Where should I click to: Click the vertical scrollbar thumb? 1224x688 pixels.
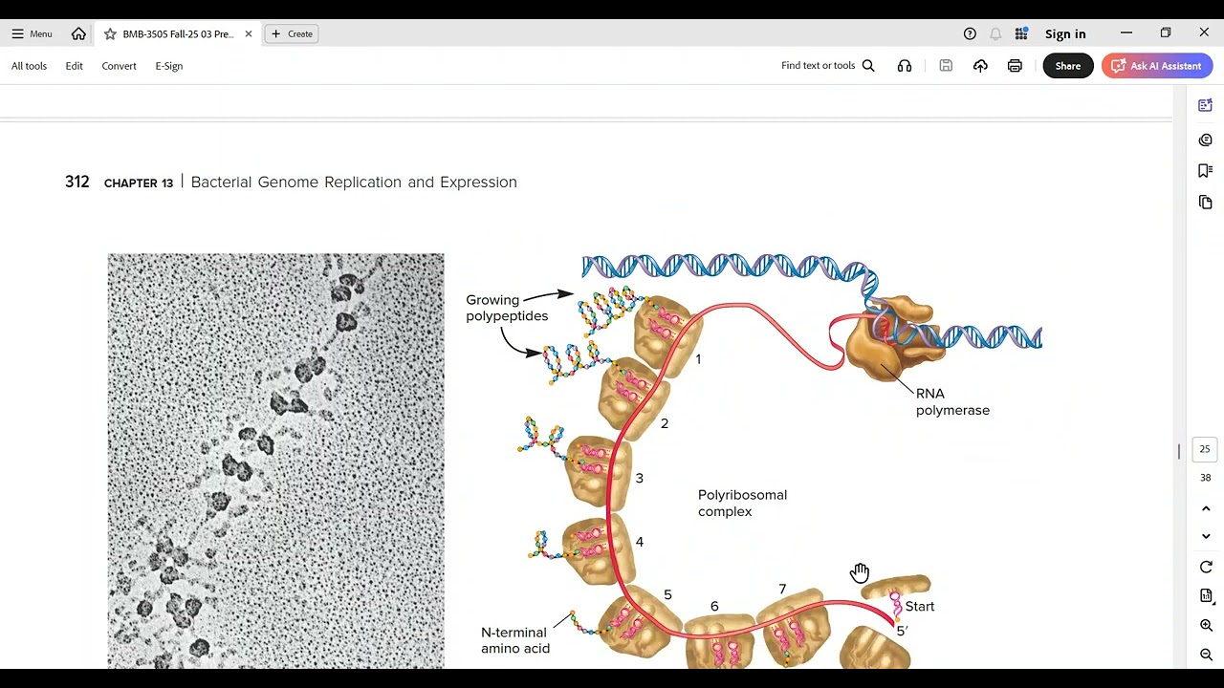click(x=1179, y=451)
